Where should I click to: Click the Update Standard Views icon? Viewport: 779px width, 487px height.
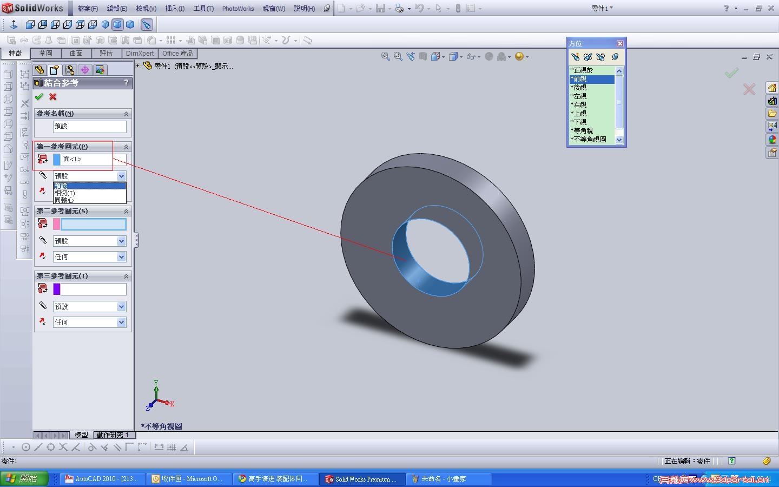point(588,57)
